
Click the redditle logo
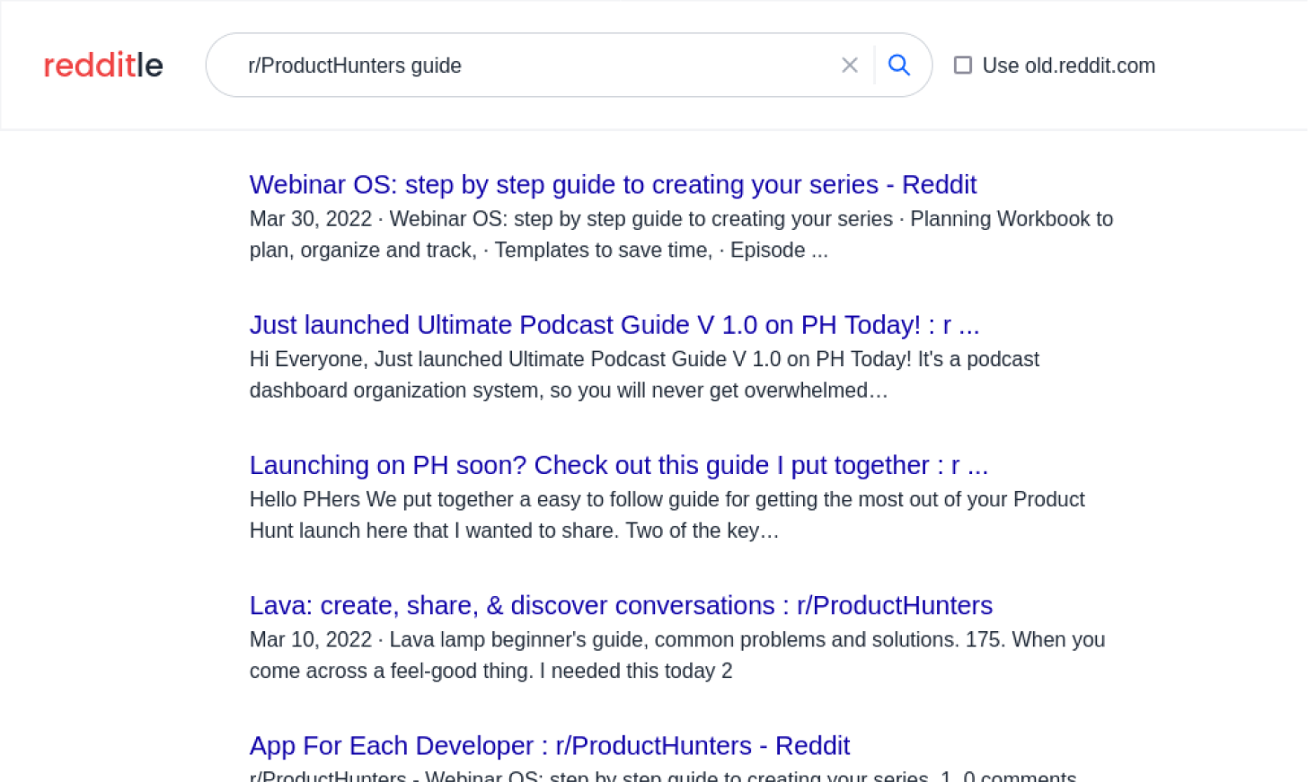coord(103,65)
